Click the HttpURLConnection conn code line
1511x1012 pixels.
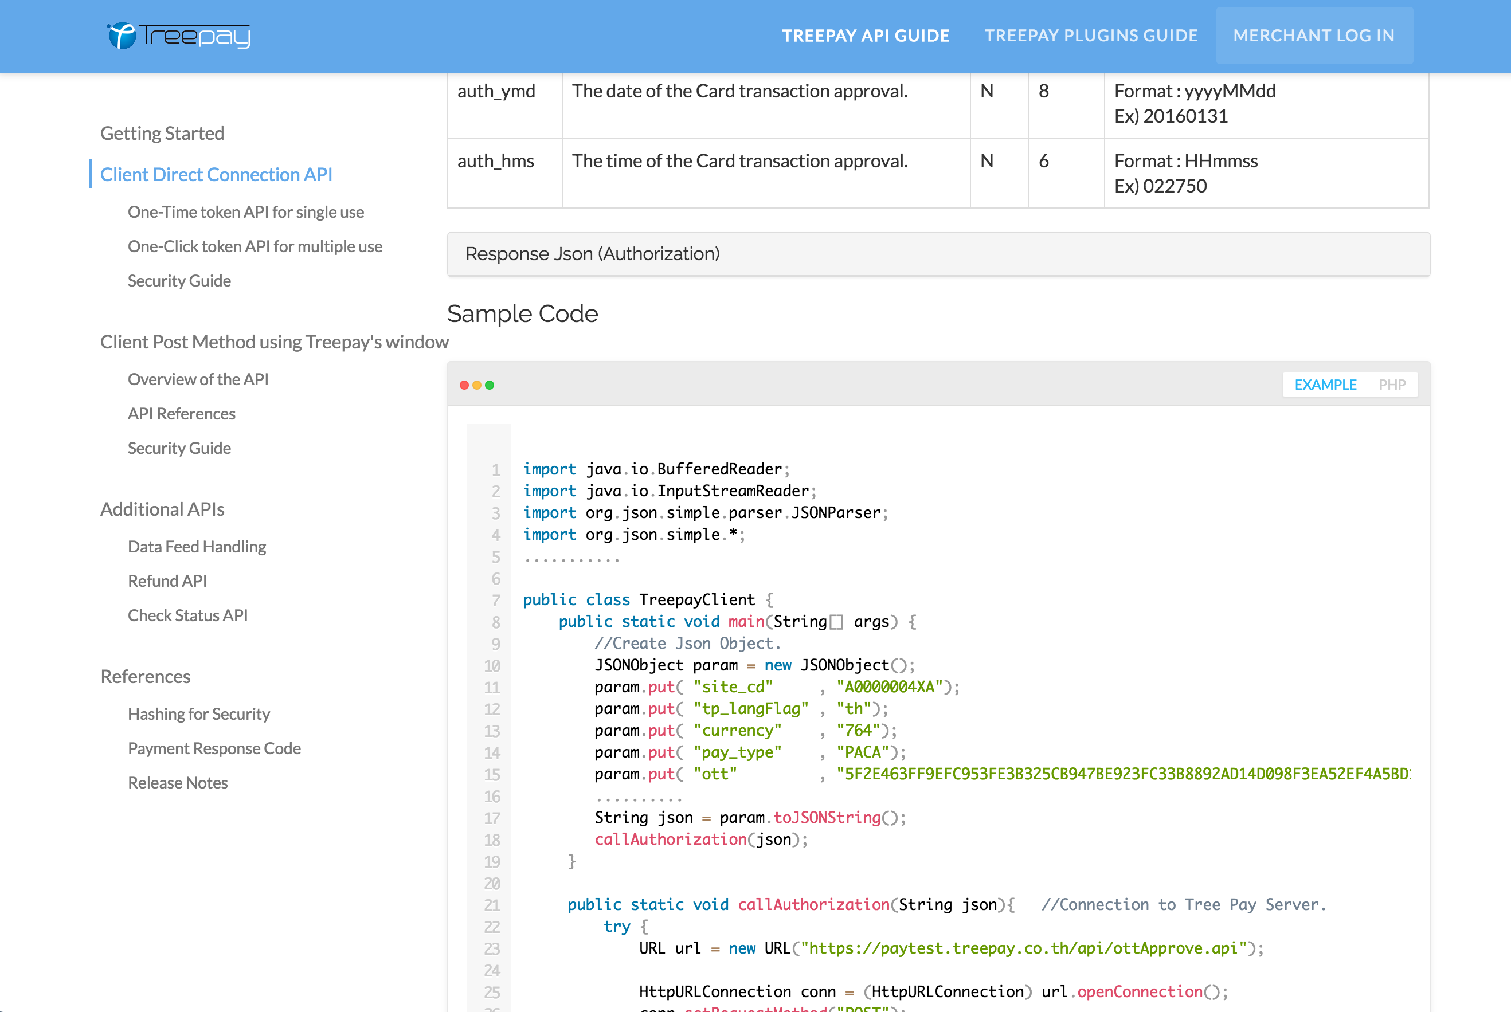tap(933, 992)
